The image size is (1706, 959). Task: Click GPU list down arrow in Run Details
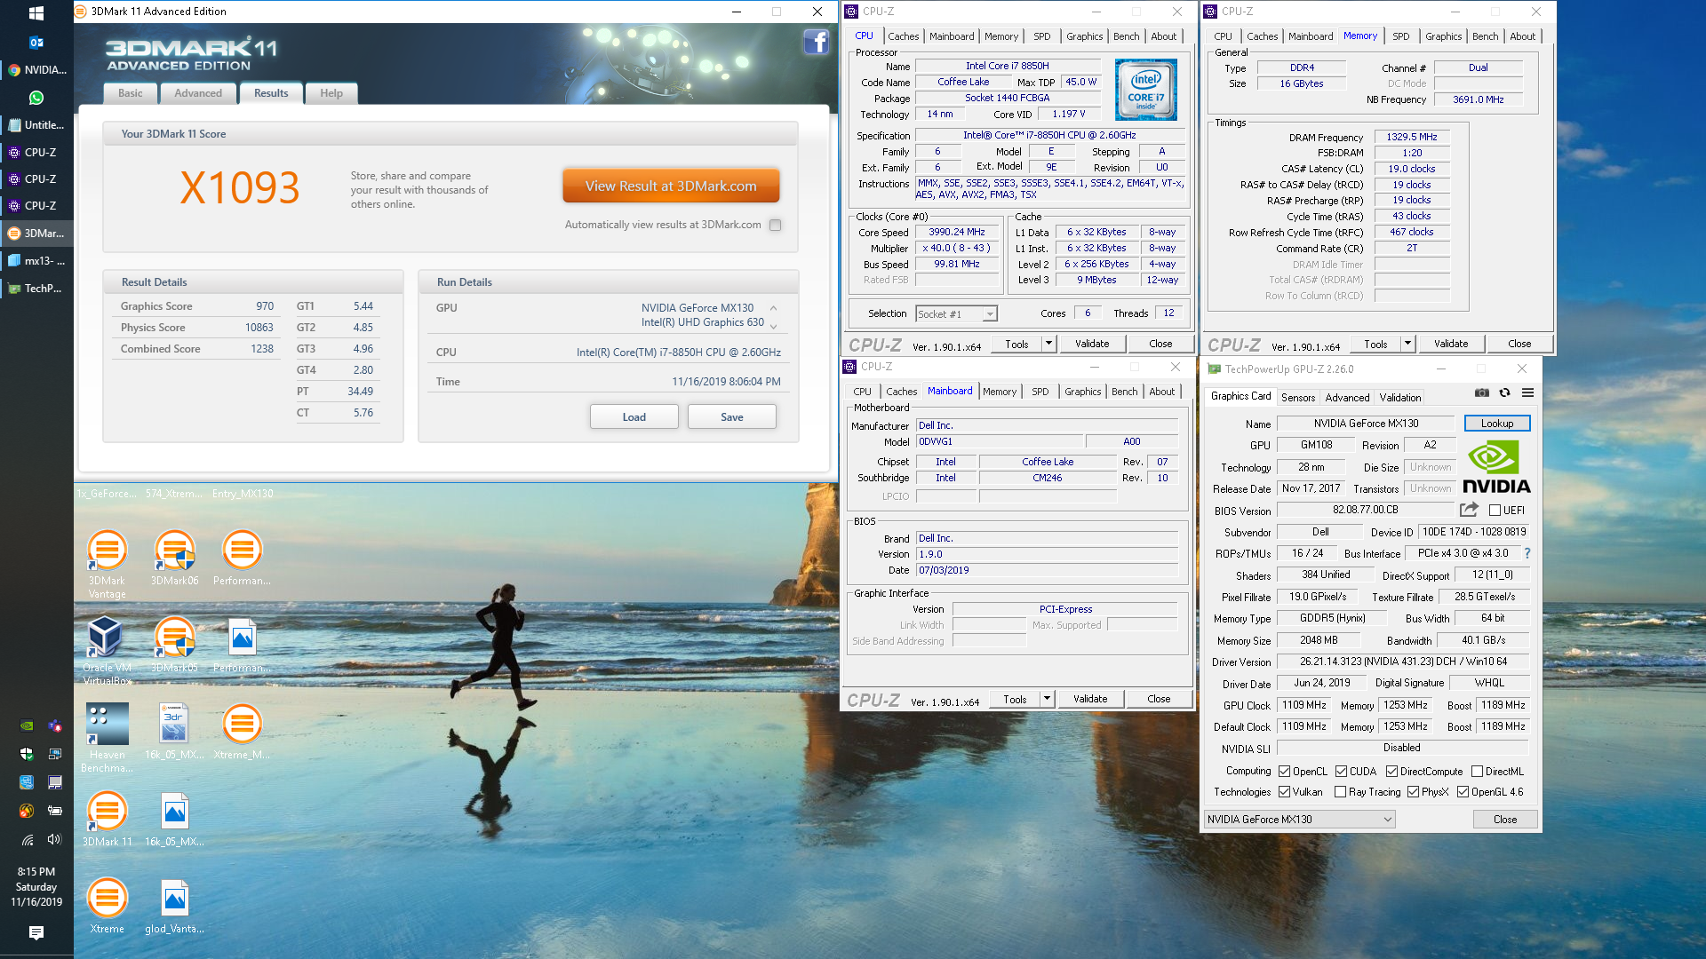tap(773, 327)
